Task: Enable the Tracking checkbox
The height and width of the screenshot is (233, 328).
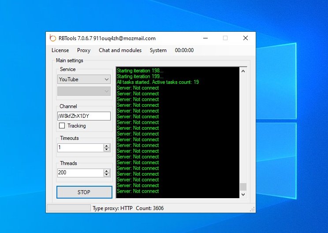Action: 62,126
